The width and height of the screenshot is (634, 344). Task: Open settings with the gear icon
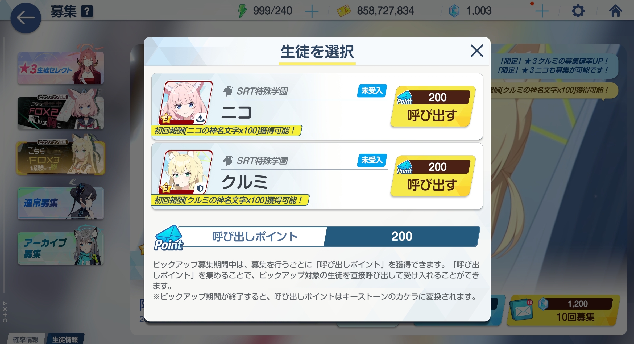578,11
